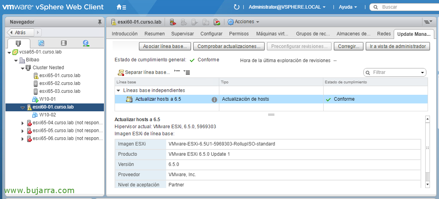Collapse the Cluster Nested node

coord(23,68)
